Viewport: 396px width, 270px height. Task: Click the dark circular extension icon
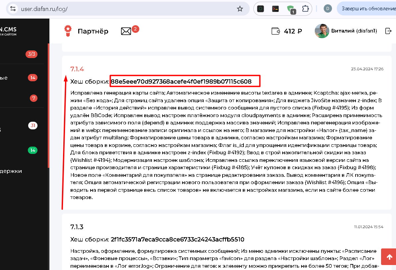tap(261, 9)
